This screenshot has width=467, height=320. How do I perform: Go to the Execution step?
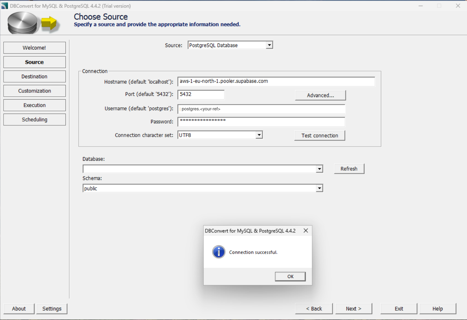34,105
